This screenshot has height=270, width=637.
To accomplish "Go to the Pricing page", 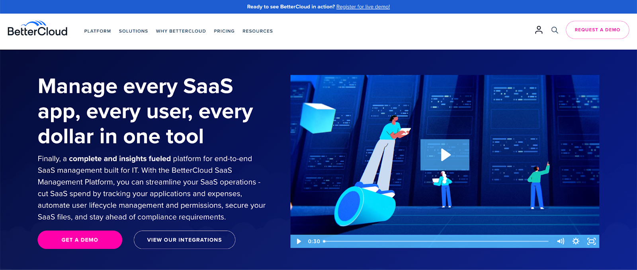I will point(224,31).
